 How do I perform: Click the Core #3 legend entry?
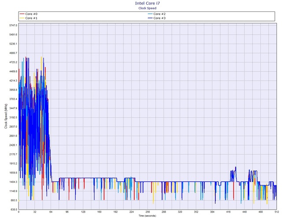(157, 18)
